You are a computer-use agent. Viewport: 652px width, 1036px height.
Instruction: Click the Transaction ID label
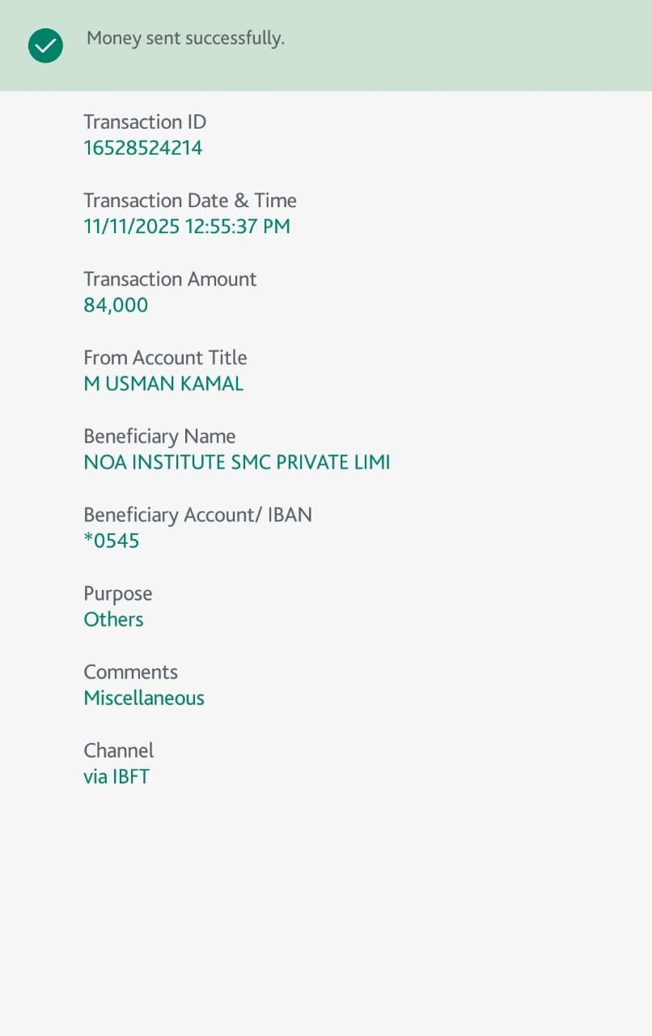click(x=145, y=122)
